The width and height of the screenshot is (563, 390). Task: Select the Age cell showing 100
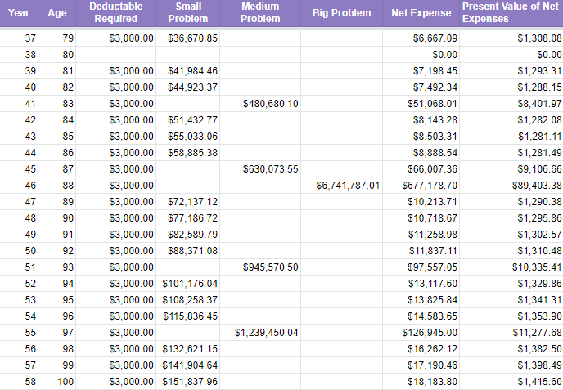coord(57,382)
